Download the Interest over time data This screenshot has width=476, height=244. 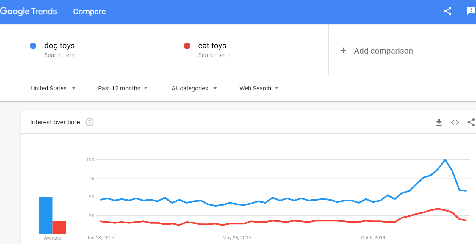[x=439, y=122]
